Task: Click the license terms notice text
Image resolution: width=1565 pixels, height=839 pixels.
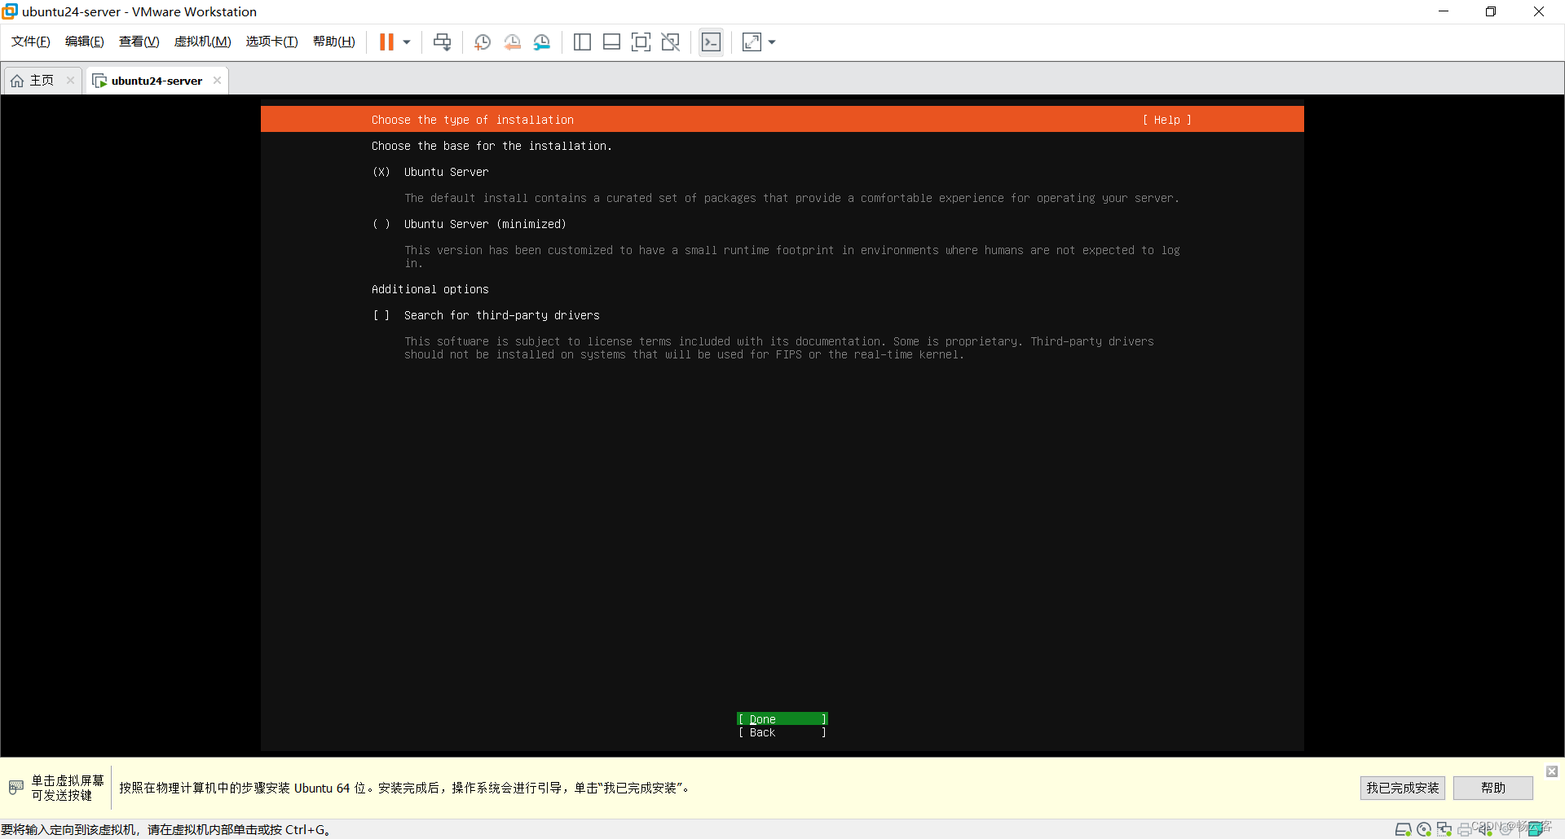Action: 779,348
